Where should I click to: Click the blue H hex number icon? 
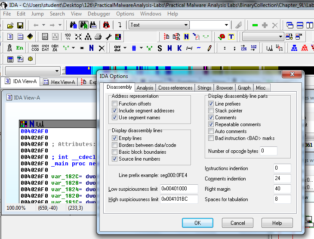coord(169,48)
